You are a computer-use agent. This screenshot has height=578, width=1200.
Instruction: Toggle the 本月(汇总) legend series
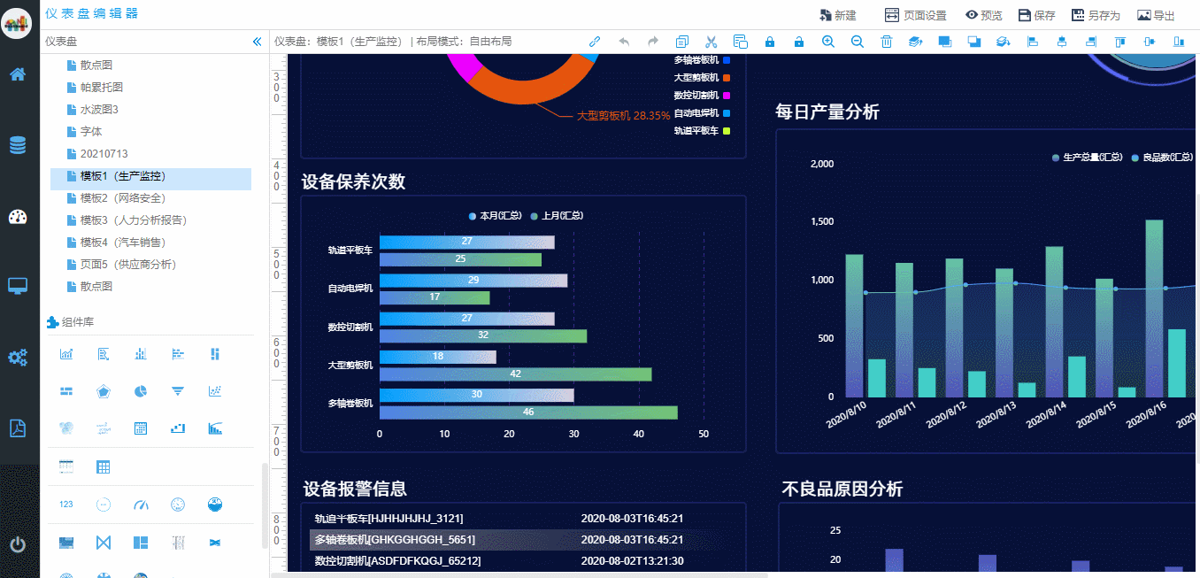tap(496, 216)
